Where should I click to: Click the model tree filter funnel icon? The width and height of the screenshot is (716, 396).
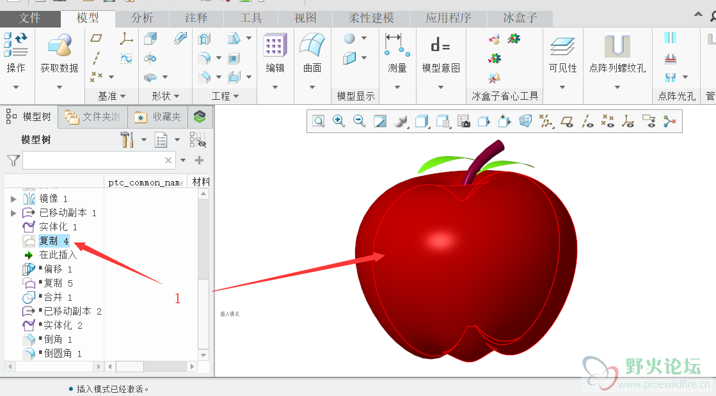click(x=13, y=161)
